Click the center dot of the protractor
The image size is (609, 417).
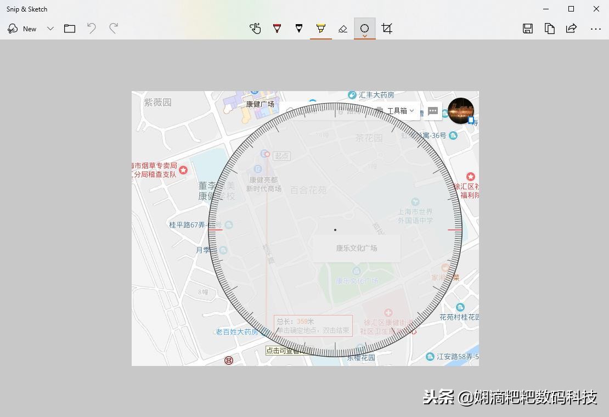point(335,230)
